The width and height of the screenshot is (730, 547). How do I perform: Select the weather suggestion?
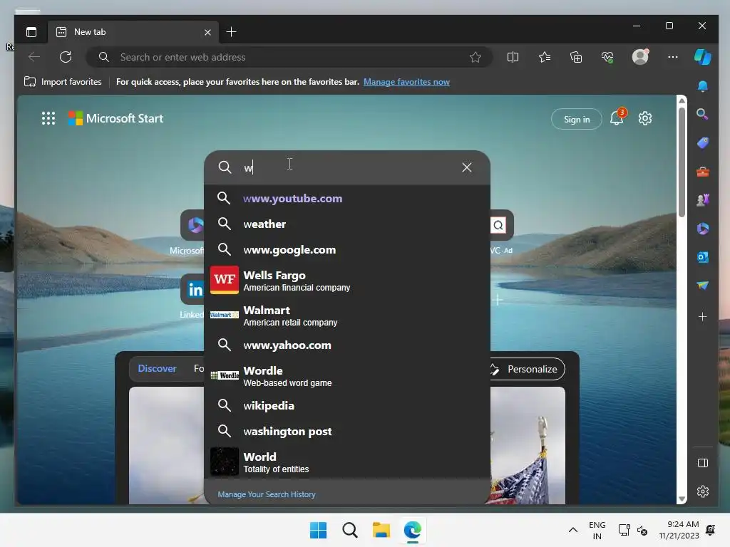(347, 224)
